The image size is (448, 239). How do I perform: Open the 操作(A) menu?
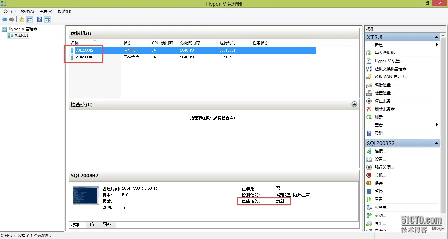point(28,11)
